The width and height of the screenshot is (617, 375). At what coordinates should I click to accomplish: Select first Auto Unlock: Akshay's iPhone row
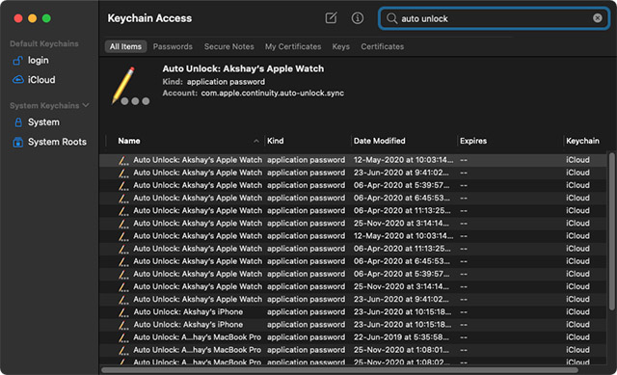(353, 312)
